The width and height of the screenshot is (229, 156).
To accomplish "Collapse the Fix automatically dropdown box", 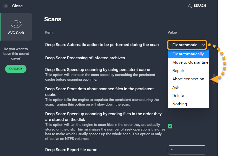I will pos(187,45).
